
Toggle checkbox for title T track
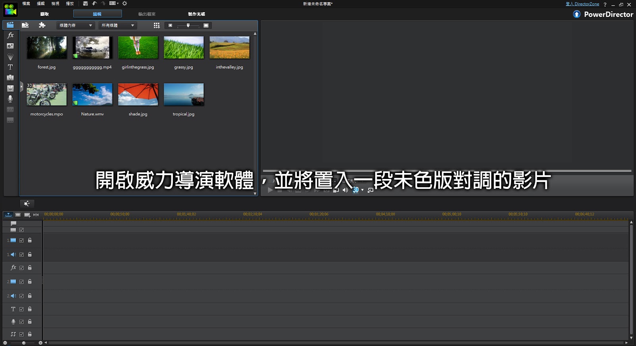click(21, 309)
